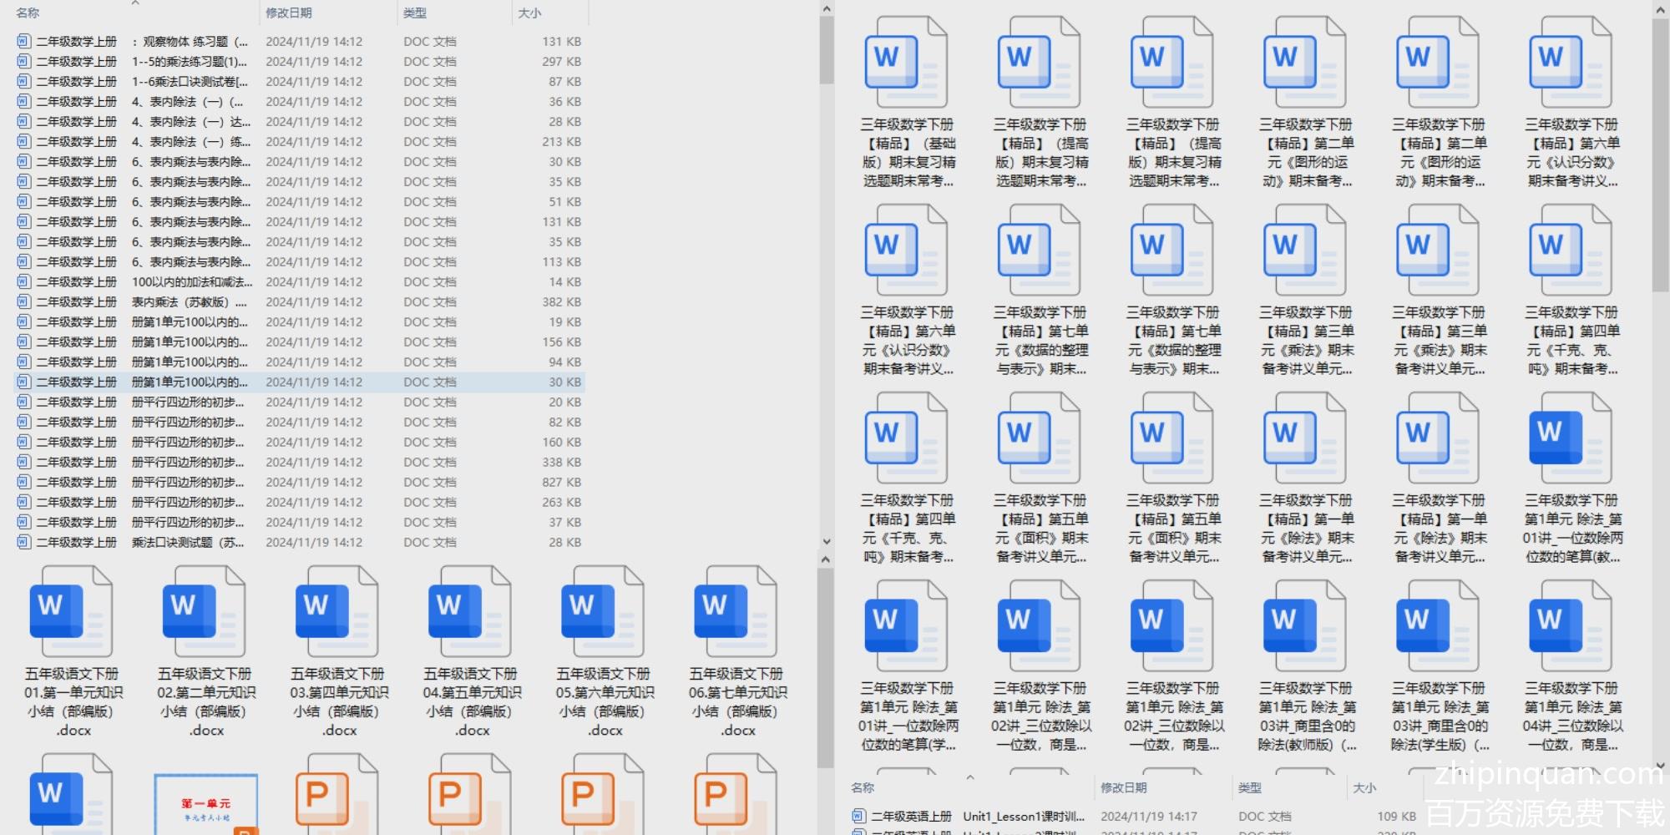This screenshot has width=1670, height=835.
Task: Click the 05.第六单元知识小结 docx icon
Action: tap(602, 611)
